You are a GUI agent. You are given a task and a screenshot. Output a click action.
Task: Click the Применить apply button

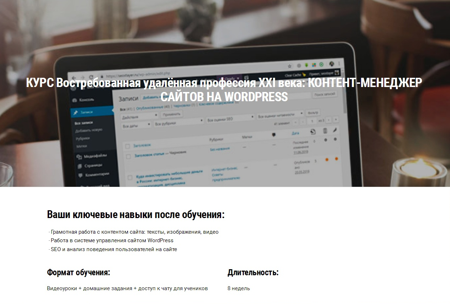tap(172, 114)
